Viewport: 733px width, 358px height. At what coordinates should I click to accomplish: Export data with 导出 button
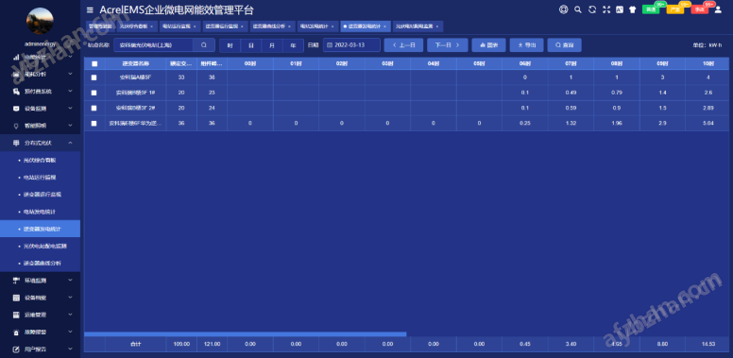(x=526, y=45)
